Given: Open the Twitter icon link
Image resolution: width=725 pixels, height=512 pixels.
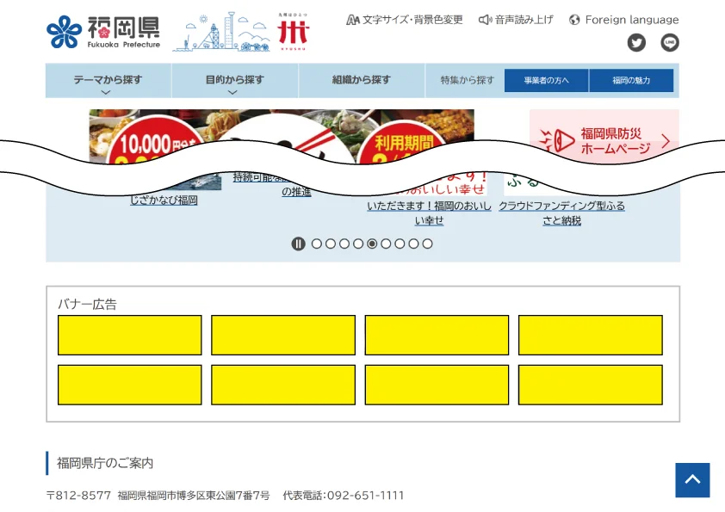Looking at the screenshot, I should tap(636, 42).
